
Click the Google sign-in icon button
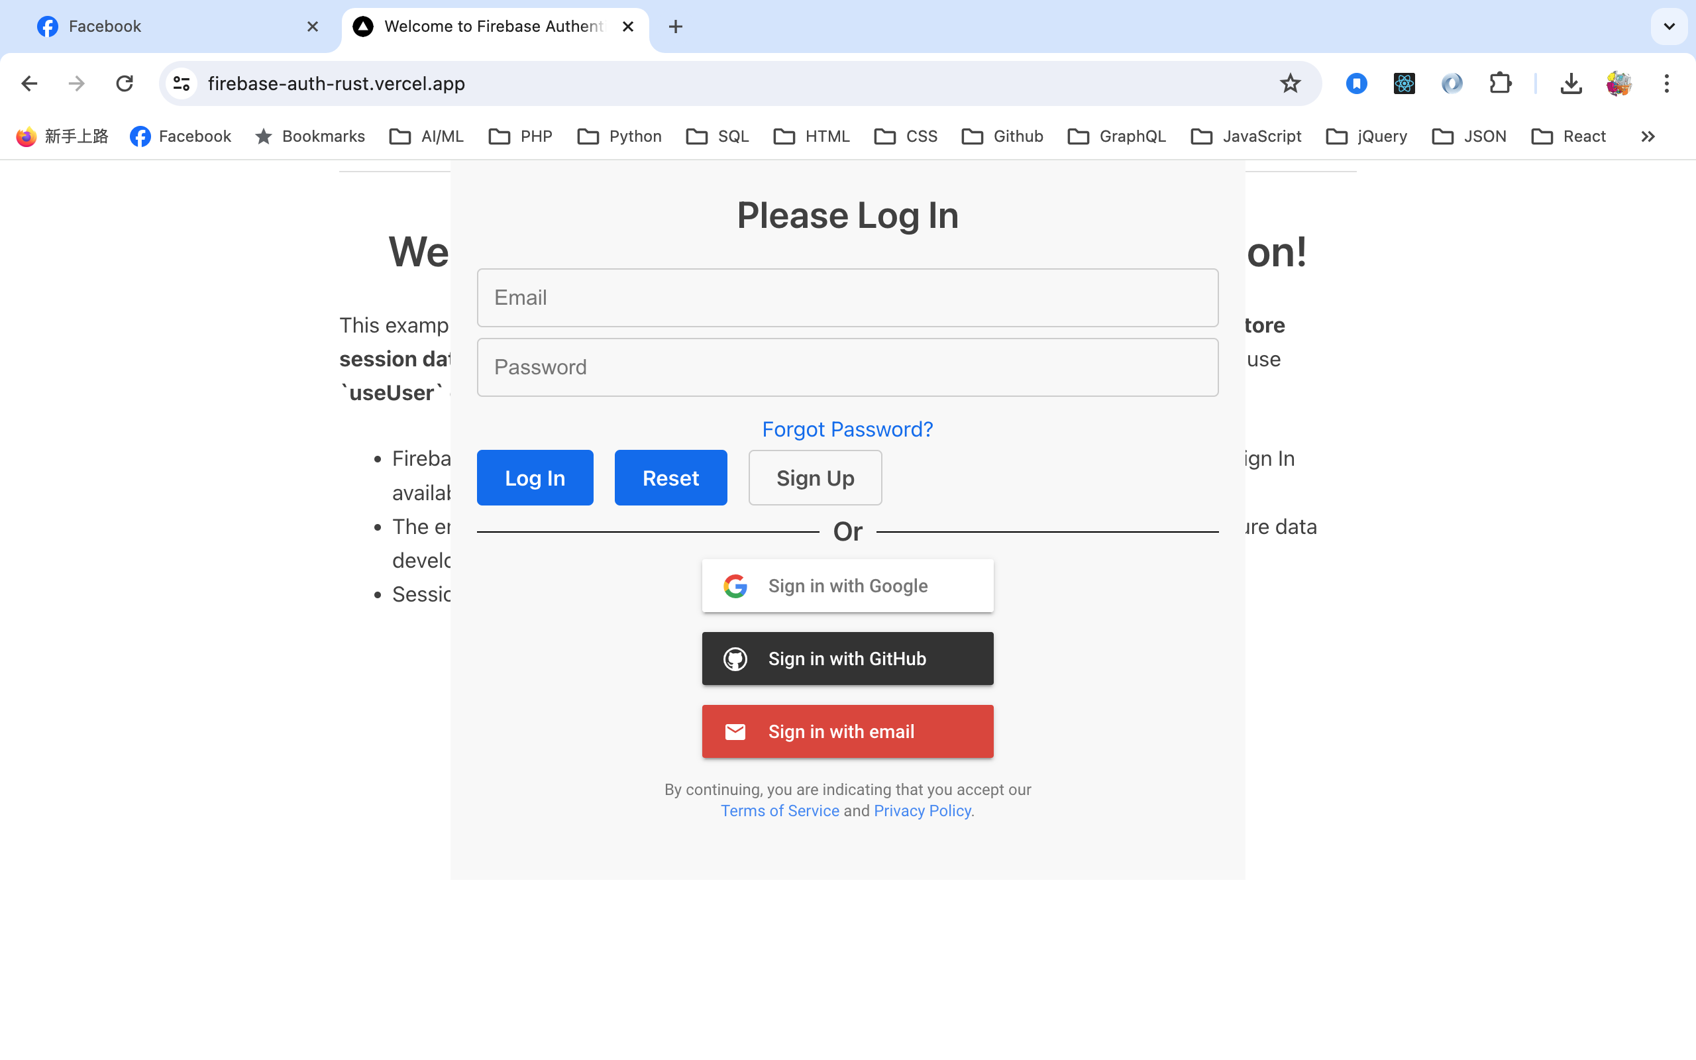pyautogui.click(x=734, y=585)
